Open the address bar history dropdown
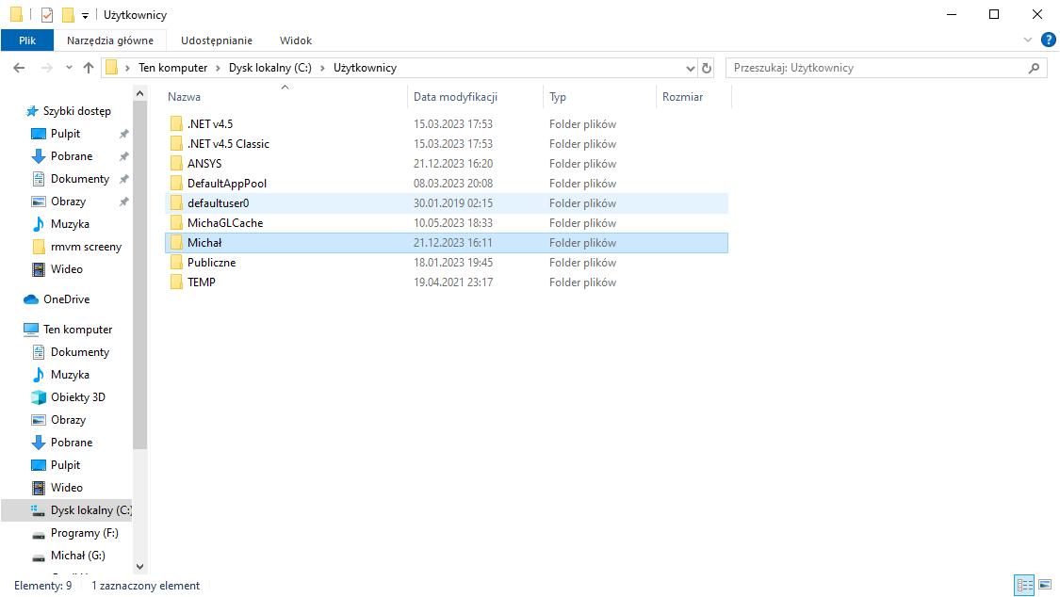The width and height of the screenshot is (1060, 597). click(x=690, y=68)
